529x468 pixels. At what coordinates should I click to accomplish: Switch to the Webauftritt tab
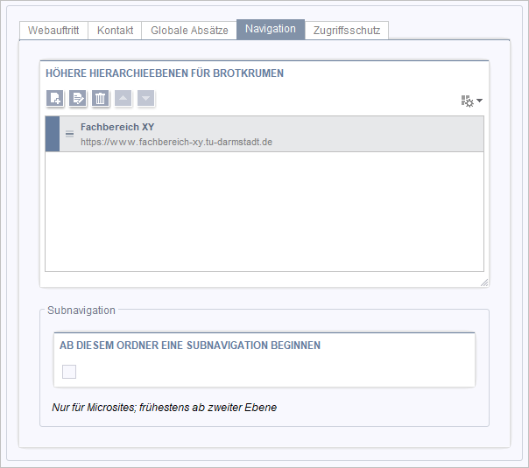pyautogui.click(x=53, y=31)
